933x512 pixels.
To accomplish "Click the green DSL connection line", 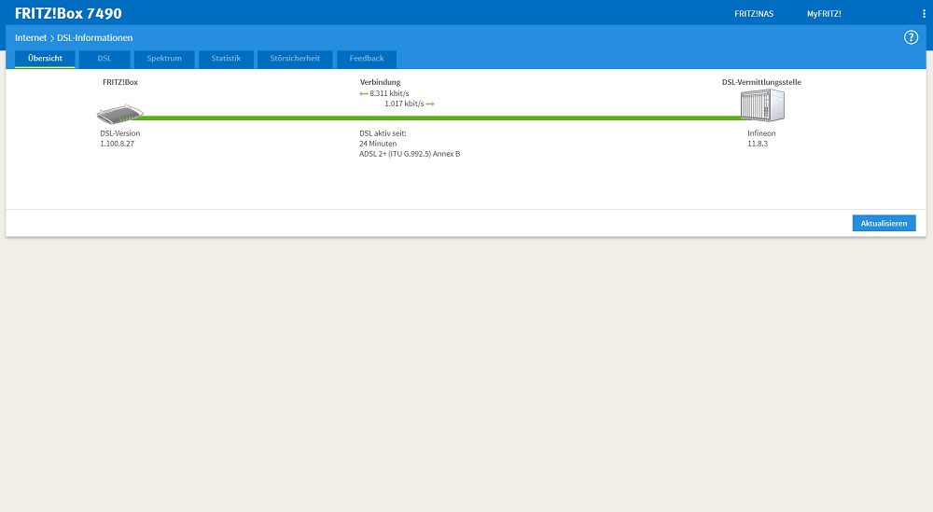I will 440,118.
